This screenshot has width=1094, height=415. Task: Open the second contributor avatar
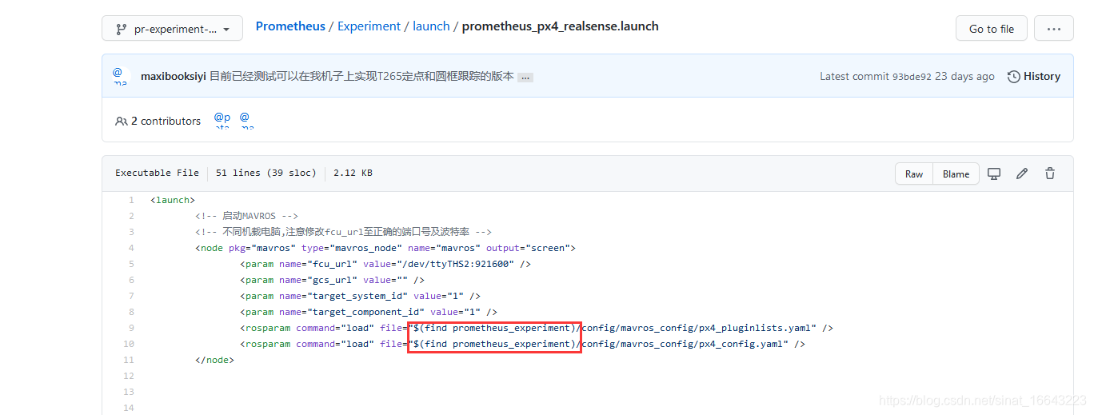pyautogui.click(x=247, y=121)
